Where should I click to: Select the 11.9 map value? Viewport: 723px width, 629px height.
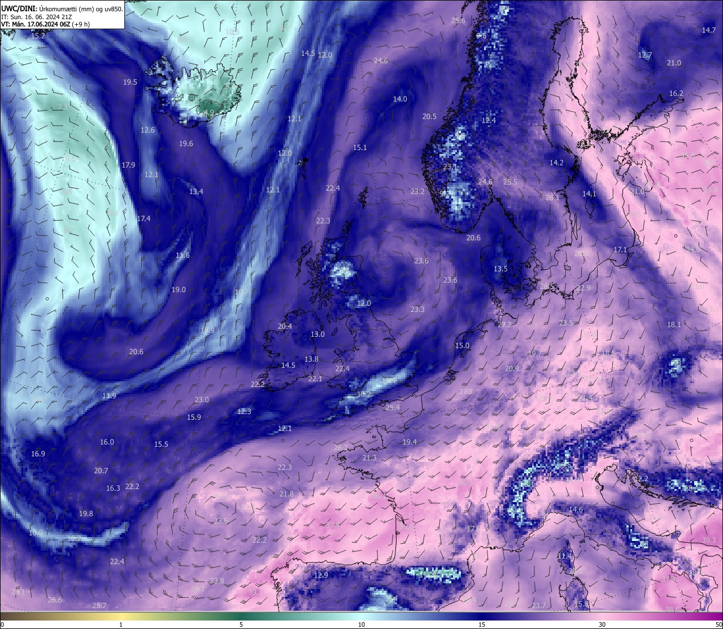(x=109, y=395)
